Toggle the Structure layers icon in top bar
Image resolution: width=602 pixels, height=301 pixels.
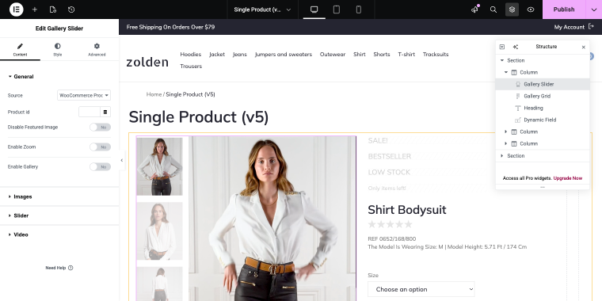pos(512,10)
